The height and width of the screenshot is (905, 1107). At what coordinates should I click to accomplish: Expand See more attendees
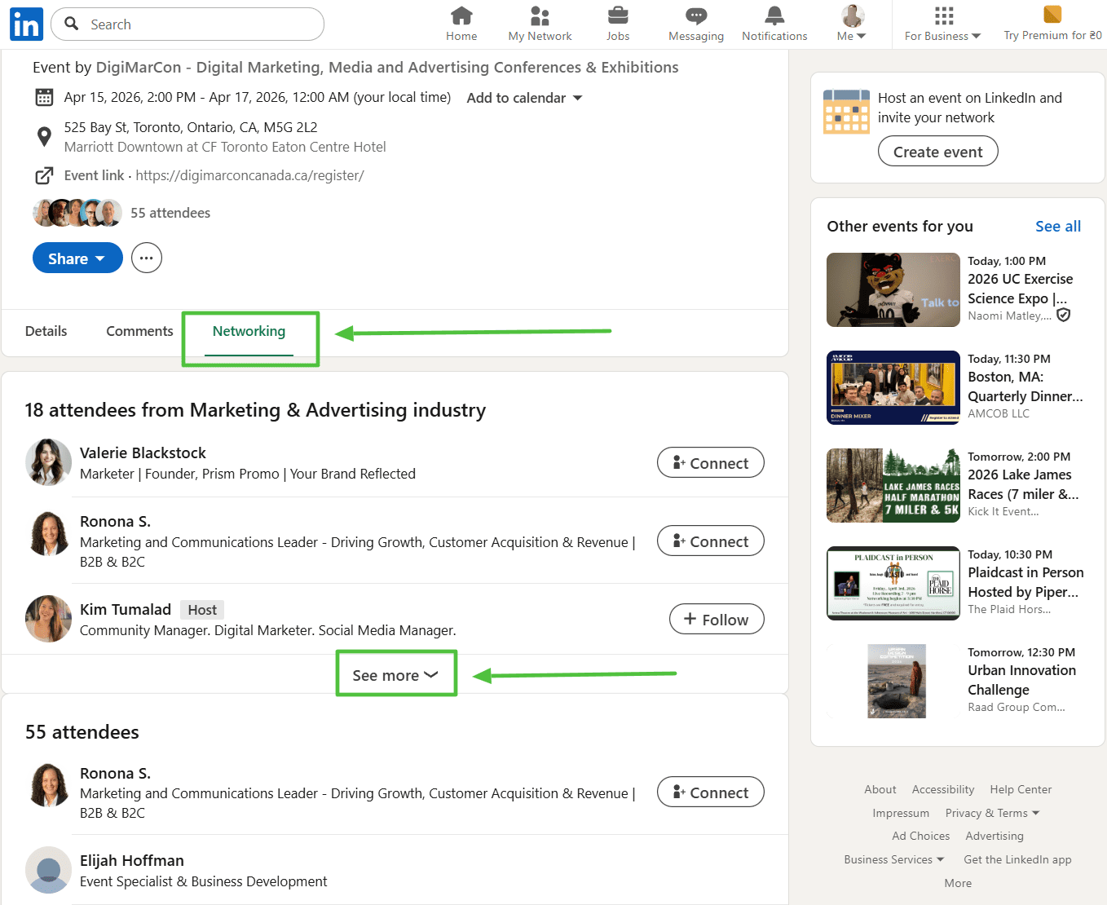pos(395,675)
